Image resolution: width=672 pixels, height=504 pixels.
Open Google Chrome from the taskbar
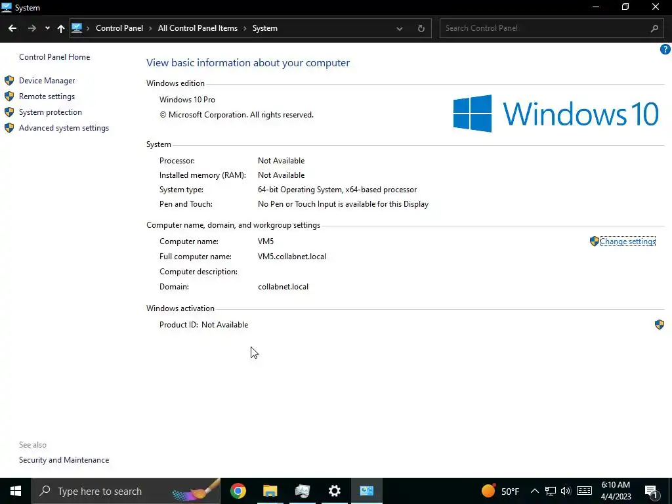238,491
